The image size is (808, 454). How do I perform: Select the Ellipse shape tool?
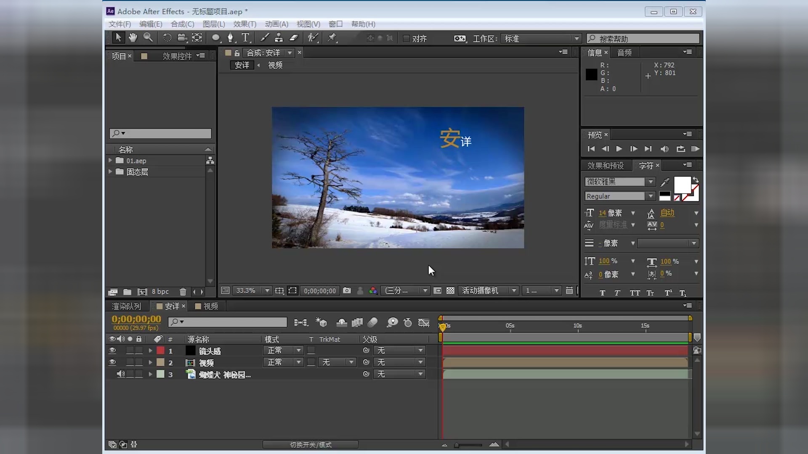216,38
